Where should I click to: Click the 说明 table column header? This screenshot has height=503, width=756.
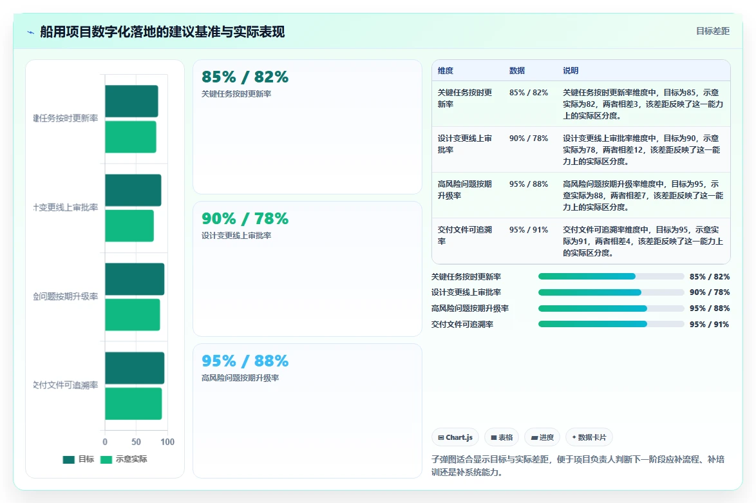(x=571, y=70)
